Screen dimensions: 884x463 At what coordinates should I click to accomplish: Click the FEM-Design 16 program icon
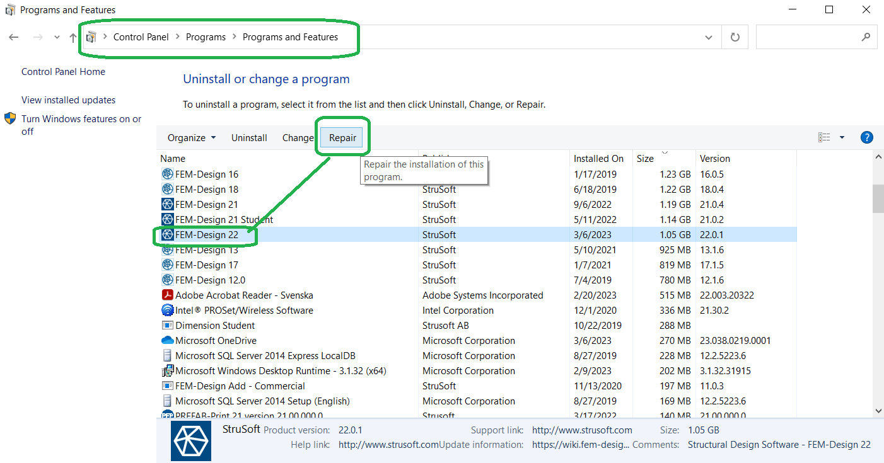click(x=167, y=174)
